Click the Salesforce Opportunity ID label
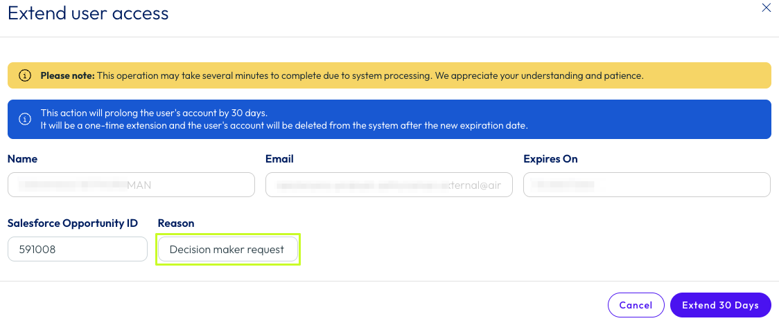This screenshot has width=779, height=323. [x=73, y=223]
